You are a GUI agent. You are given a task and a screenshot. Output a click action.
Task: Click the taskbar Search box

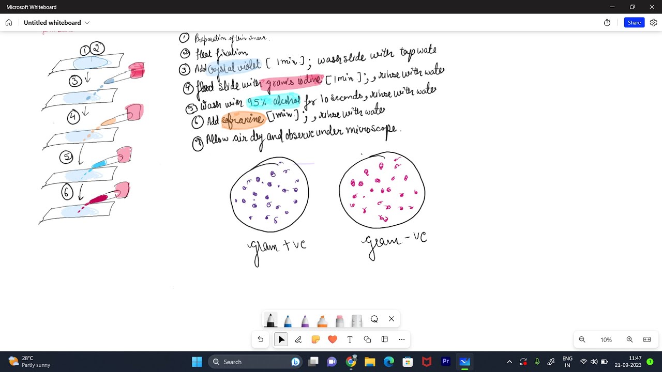pos(255,362)
